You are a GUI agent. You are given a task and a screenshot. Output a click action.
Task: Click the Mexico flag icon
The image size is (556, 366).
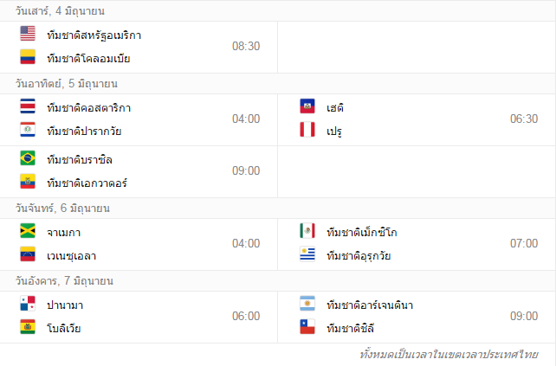[307, 232]
